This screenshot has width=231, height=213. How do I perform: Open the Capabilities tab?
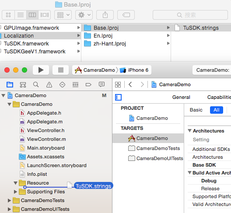point(219,97)
